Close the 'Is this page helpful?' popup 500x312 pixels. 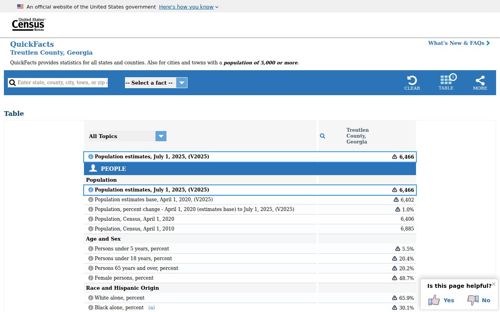coord(494,284)
